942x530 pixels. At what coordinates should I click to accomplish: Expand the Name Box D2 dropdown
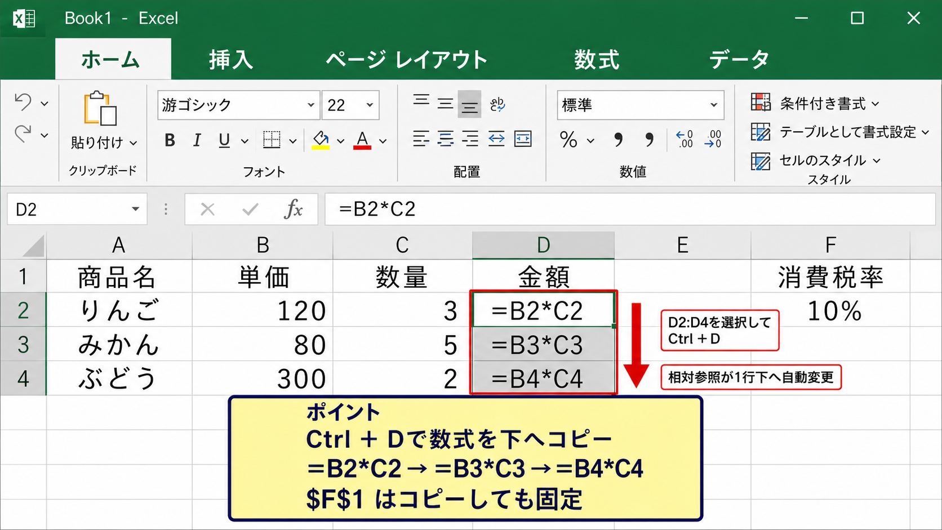pos(135,209)
